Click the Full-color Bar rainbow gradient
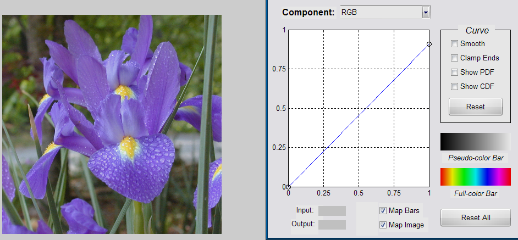Viewport: 518px width, 240px height. coord(476,177)
